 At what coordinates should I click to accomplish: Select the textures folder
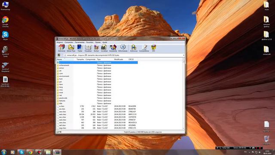pyautogui.click(x=62, y=101)
